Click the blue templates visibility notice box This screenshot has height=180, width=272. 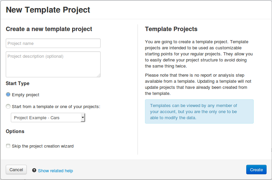(199, 111)
